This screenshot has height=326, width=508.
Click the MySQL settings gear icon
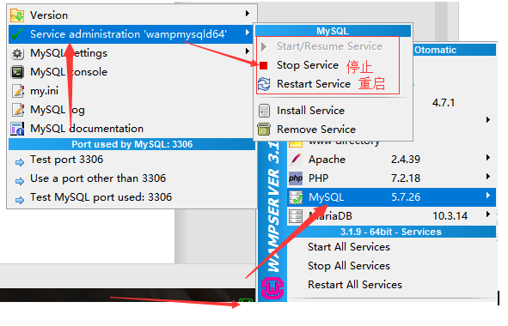click(x=17, y=53)
